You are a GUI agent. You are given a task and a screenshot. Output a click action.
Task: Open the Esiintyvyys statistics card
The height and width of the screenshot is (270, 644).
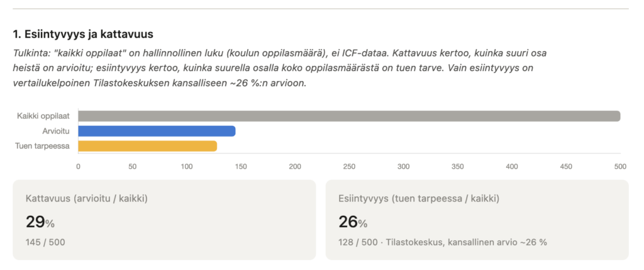pos(477,220)
